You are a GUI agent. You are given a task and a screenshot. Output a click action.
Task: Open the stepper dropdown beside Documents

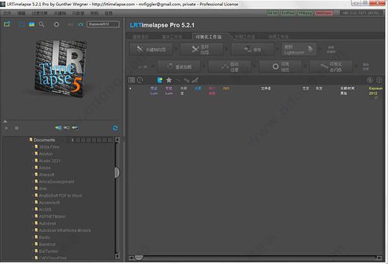72,140
